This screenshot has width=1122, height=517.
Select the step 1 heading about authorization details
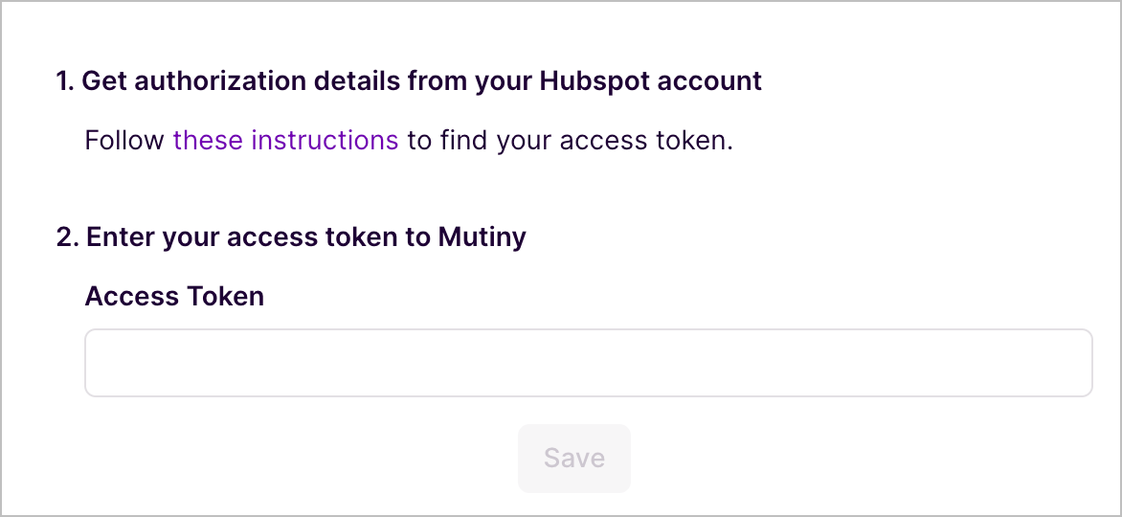click(409, 81)
